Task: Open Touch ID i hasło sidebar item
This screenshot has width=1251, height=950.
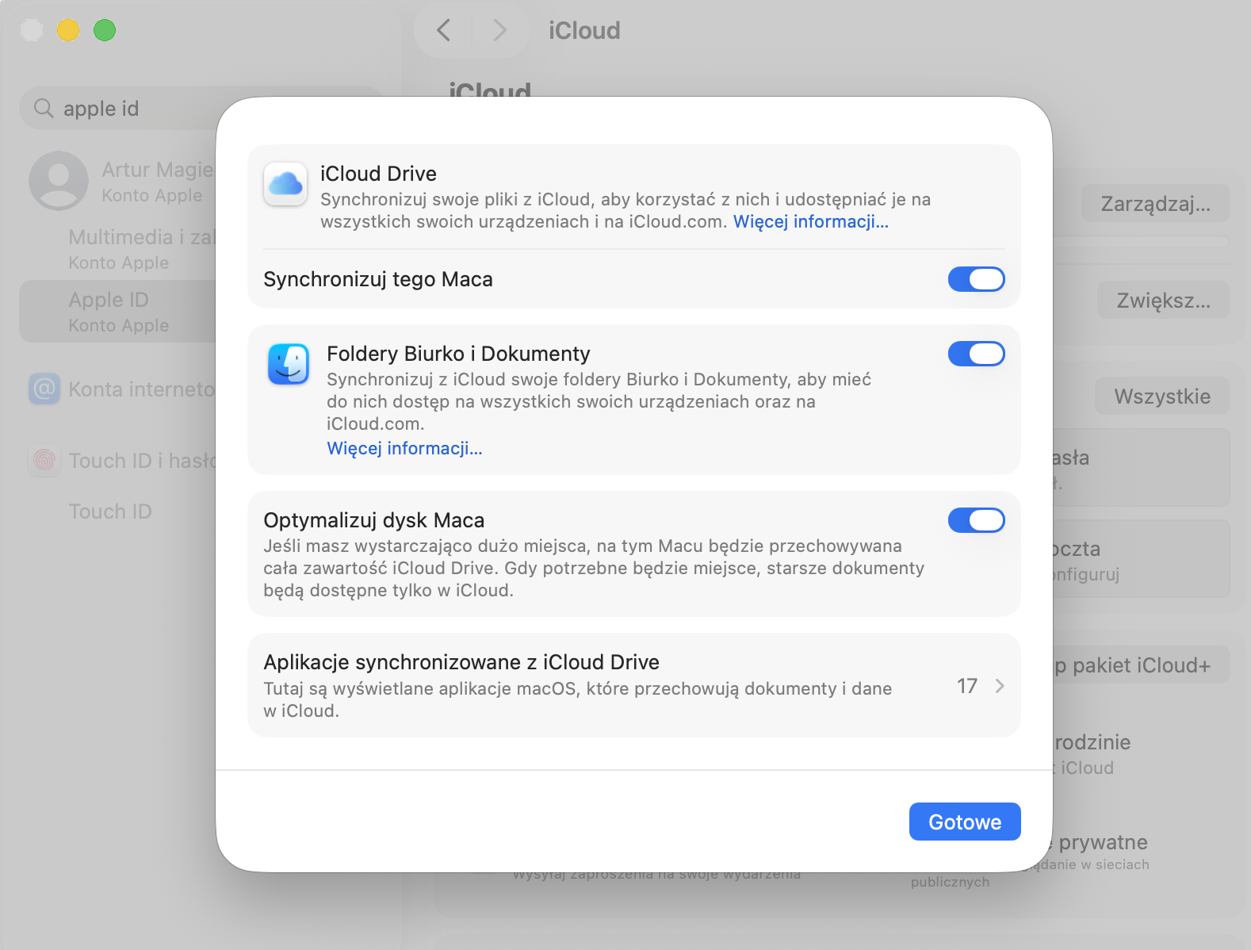Action: pos(119,460)
